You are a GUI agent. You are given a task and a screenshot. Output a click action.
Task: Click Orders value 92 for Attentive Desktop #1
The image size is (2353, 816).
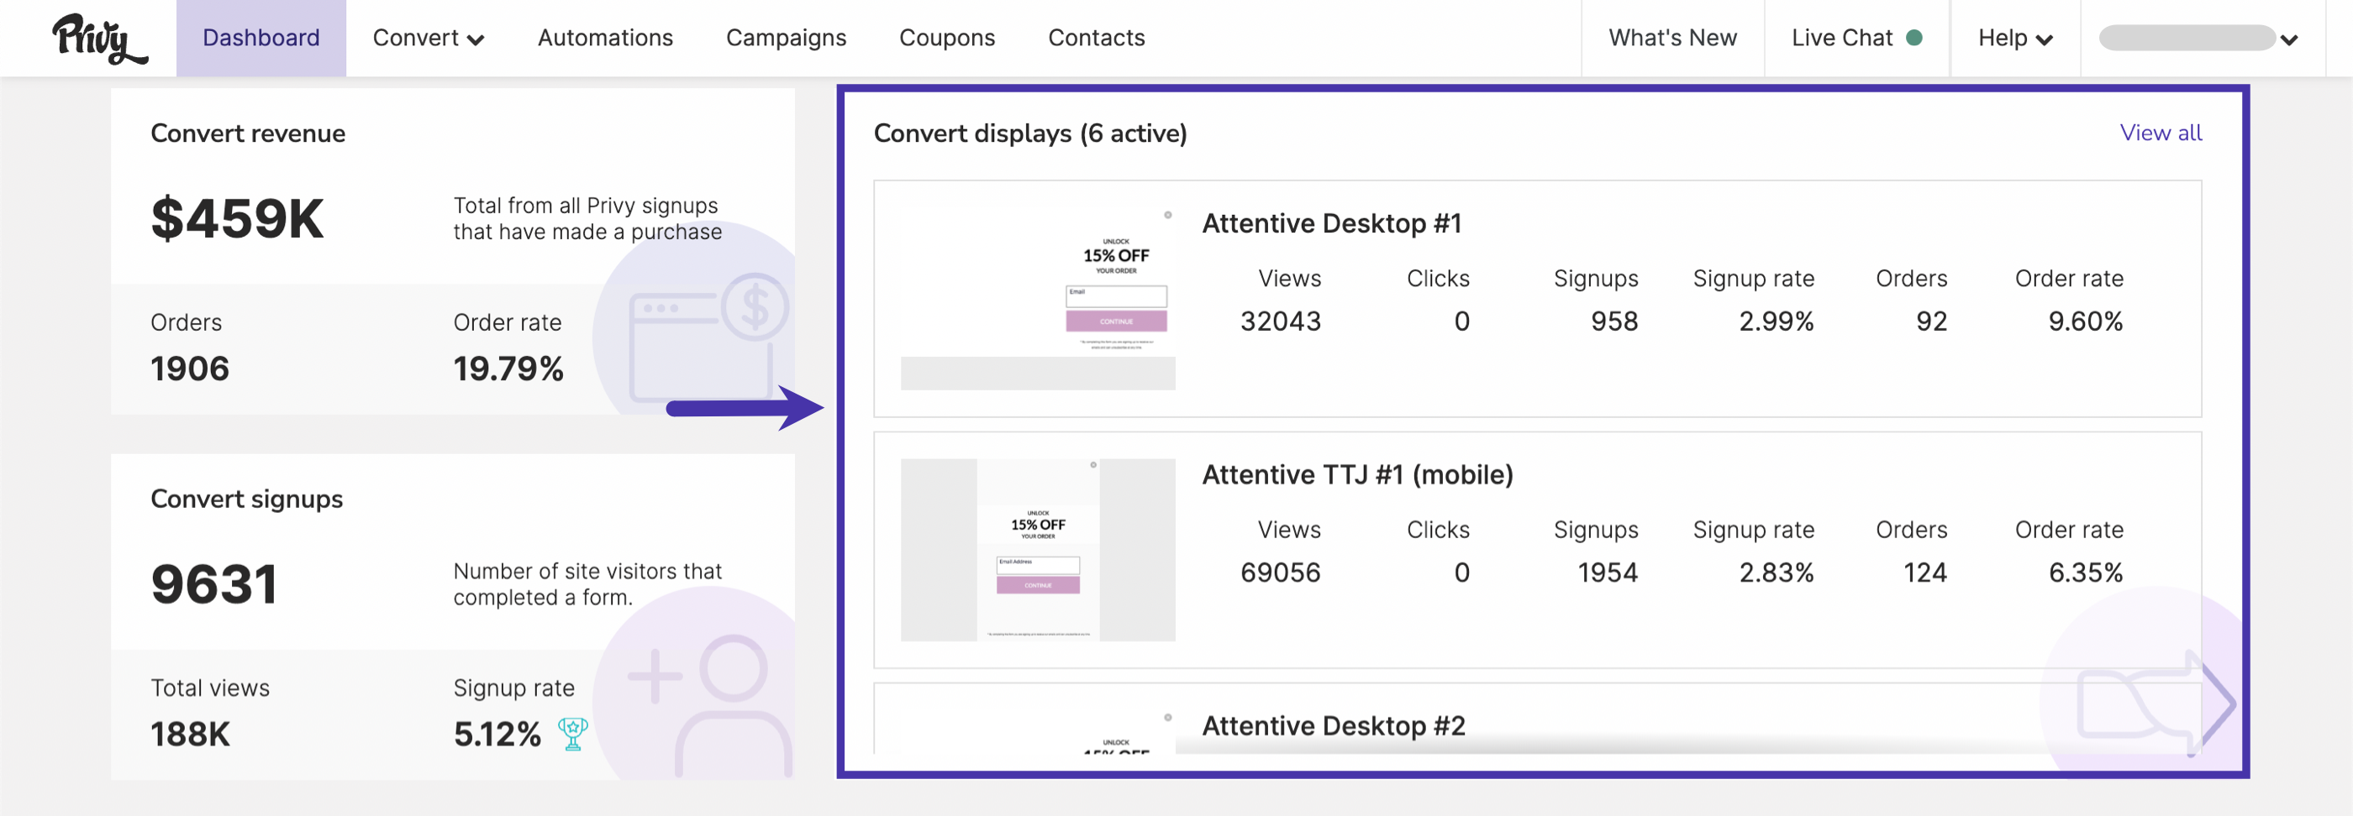[x=1931, y=322]
